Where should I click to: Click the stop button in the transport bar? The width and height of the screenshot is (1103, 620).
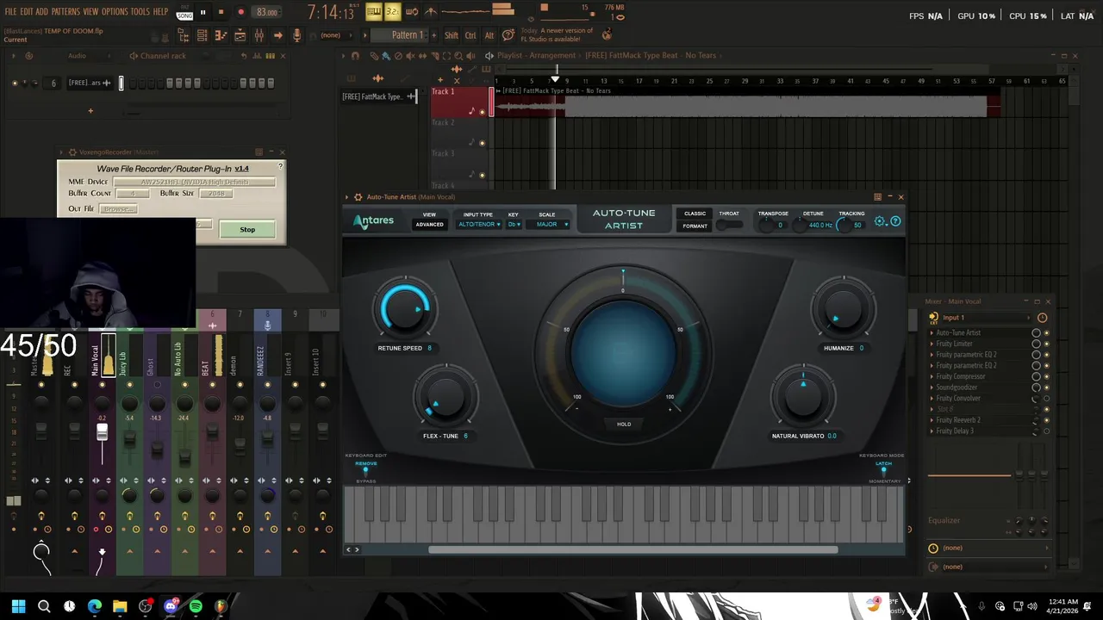221,12
